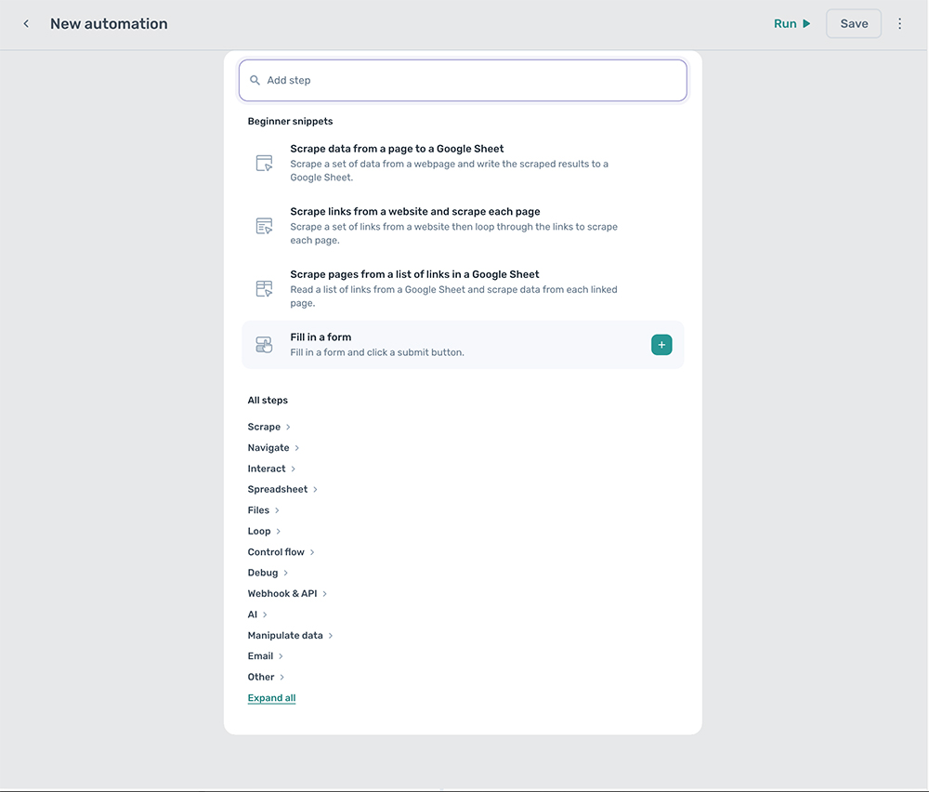Expand the Navigate steps category
Viewport: 929px width, 792px height.
pyautogui.click(x=273, y=447)
